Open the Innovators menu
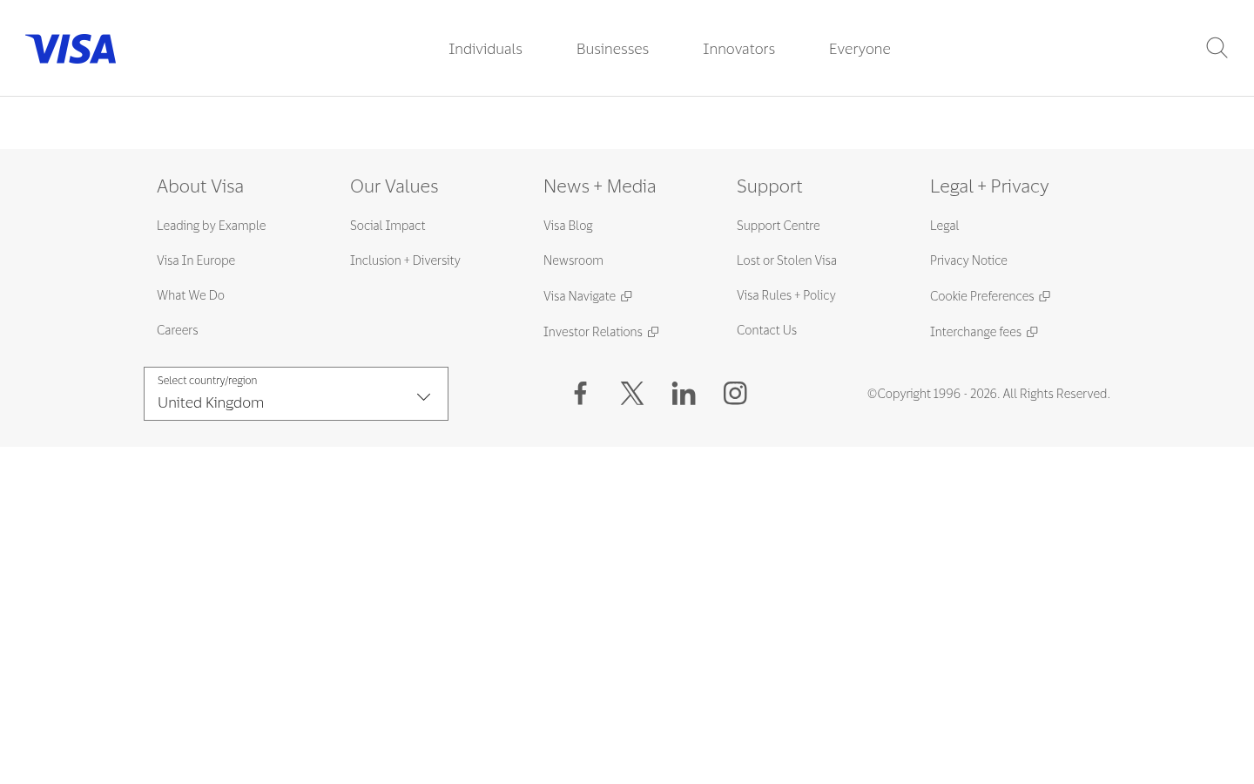This screenshot has width=1254, height=784. click(x=738, y=49)
